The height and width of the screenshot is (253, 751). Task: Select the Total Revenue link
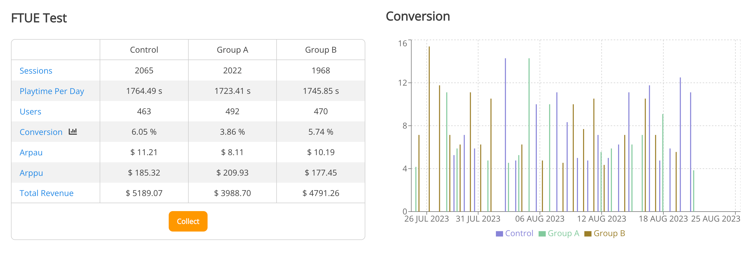(x=46, y=193)
